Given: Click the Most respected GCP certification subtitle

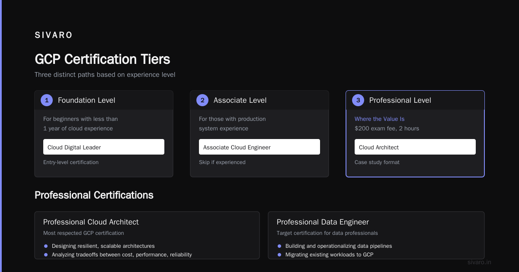Looking at the screenshot, I should click(83, 233).
